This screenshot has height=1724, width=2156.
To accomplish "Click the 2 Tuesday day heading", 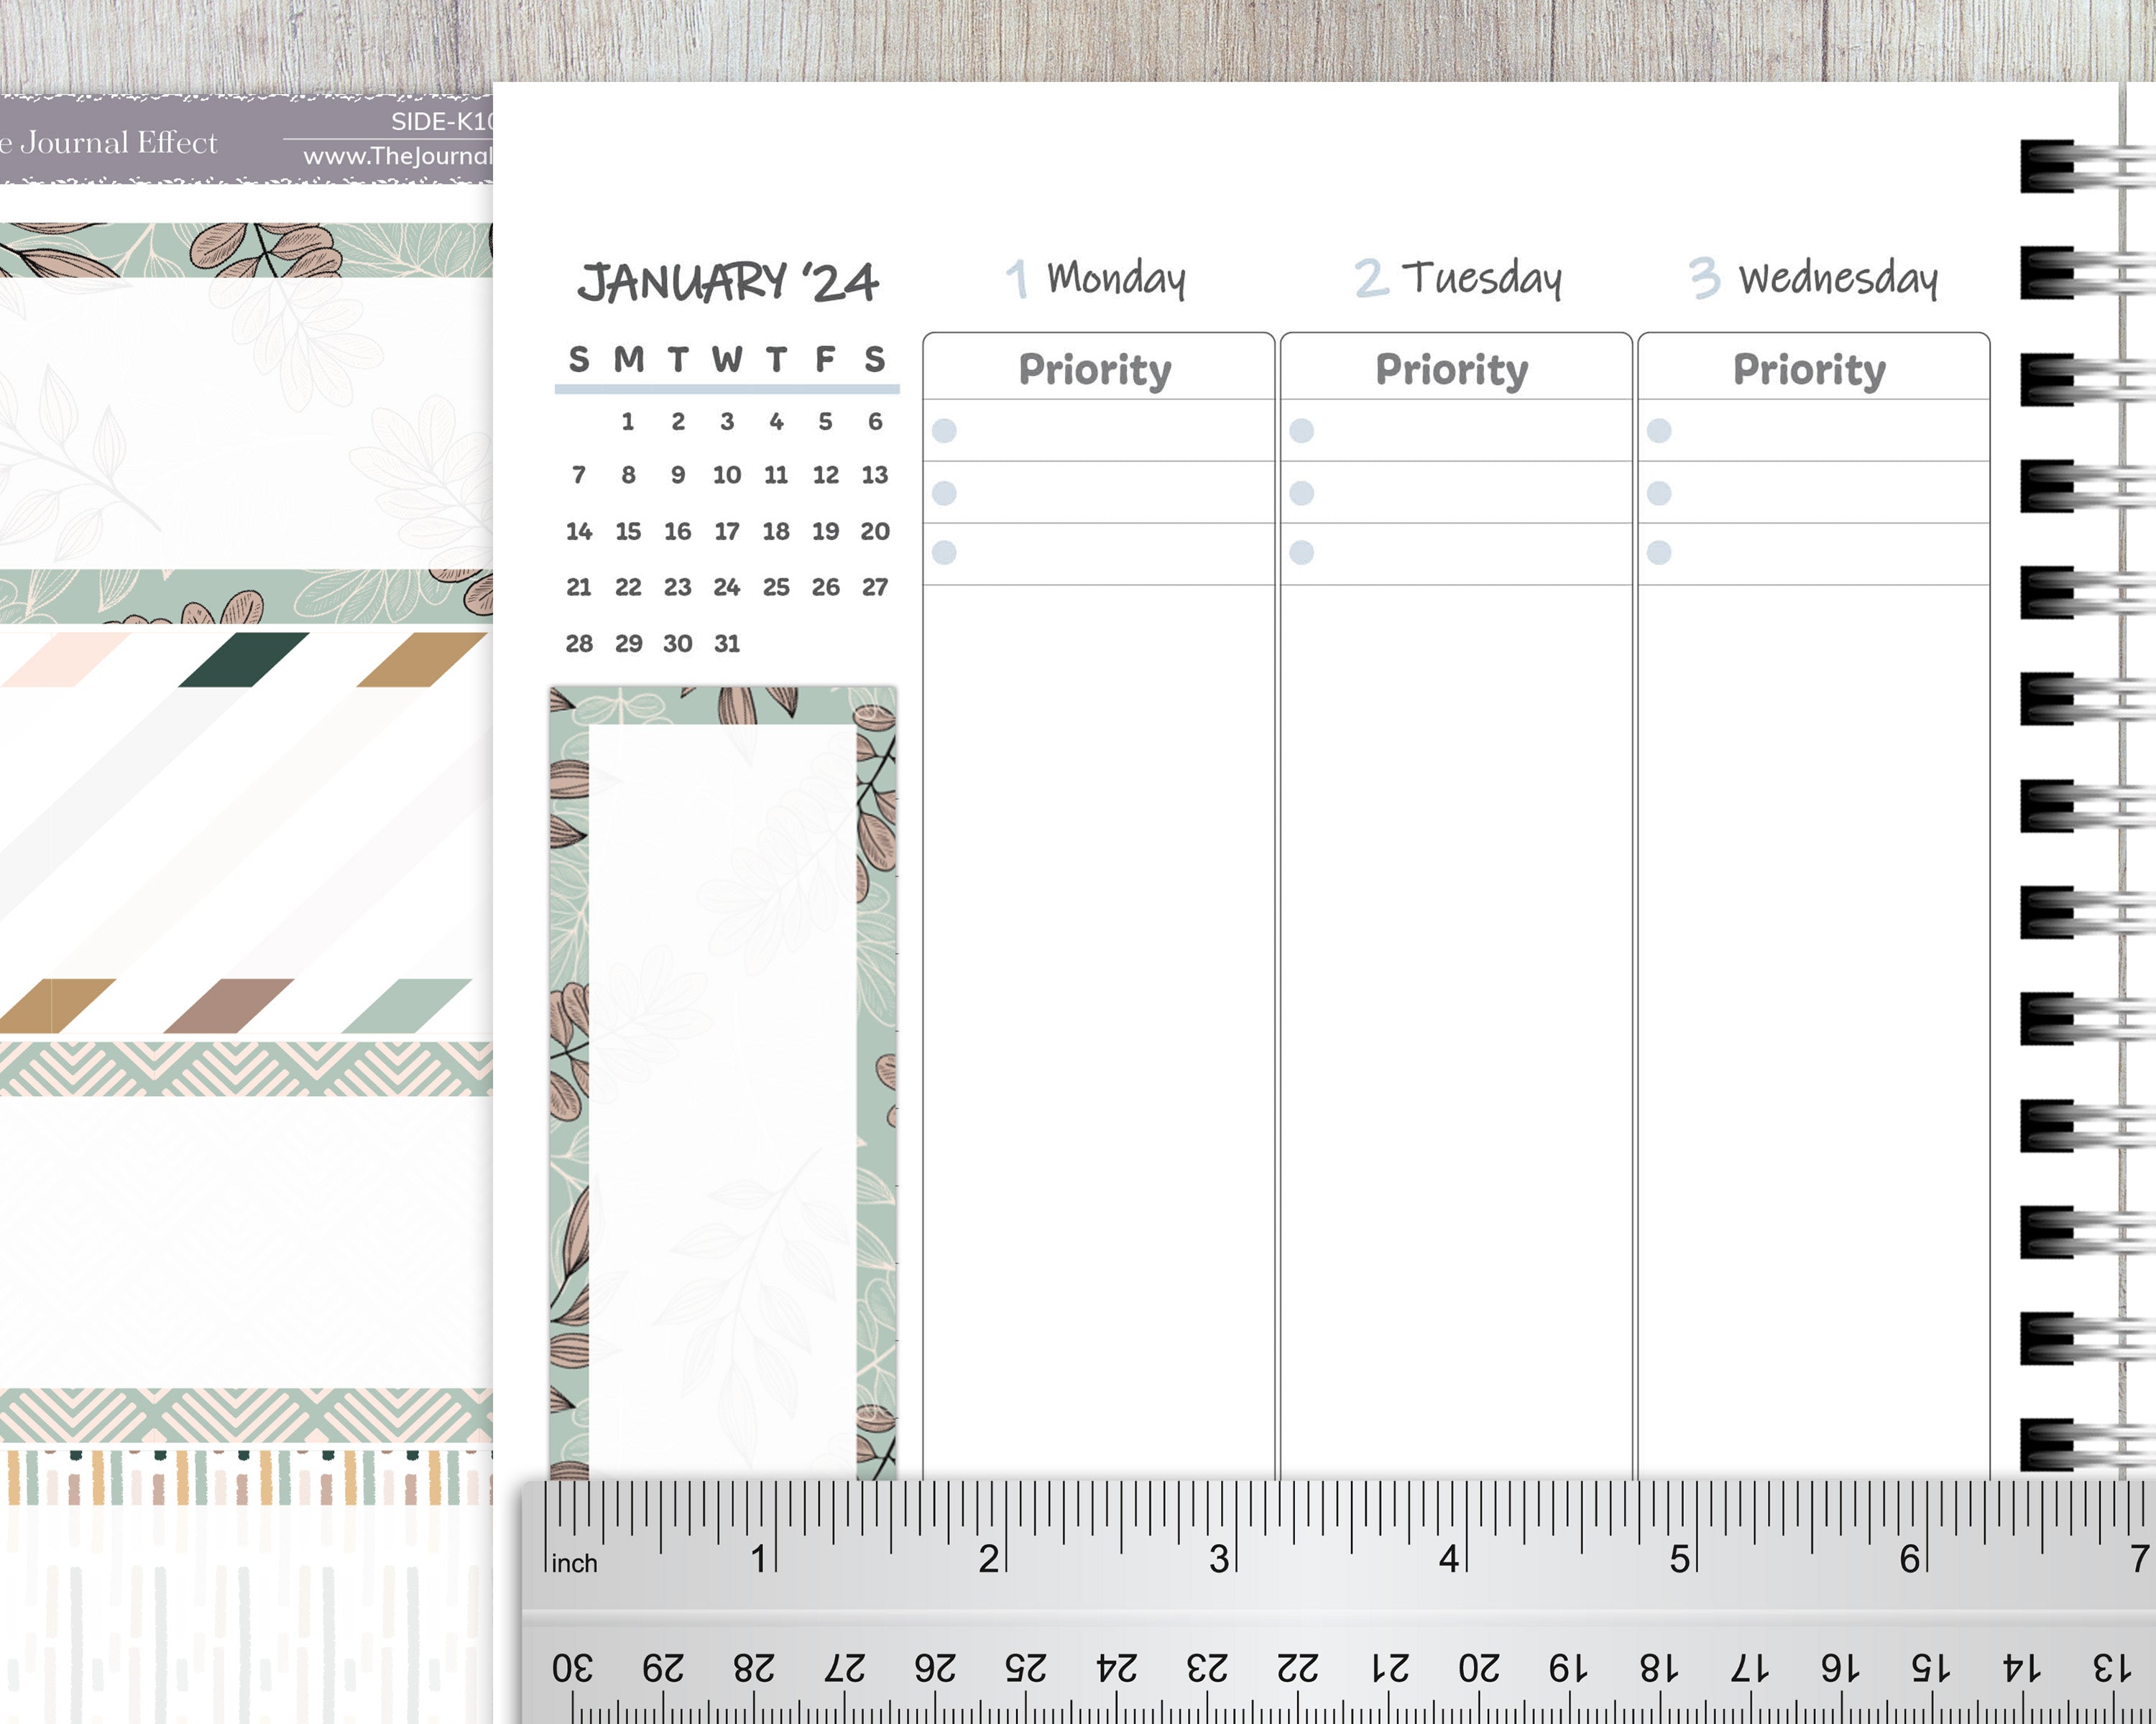I will 1458,278.
